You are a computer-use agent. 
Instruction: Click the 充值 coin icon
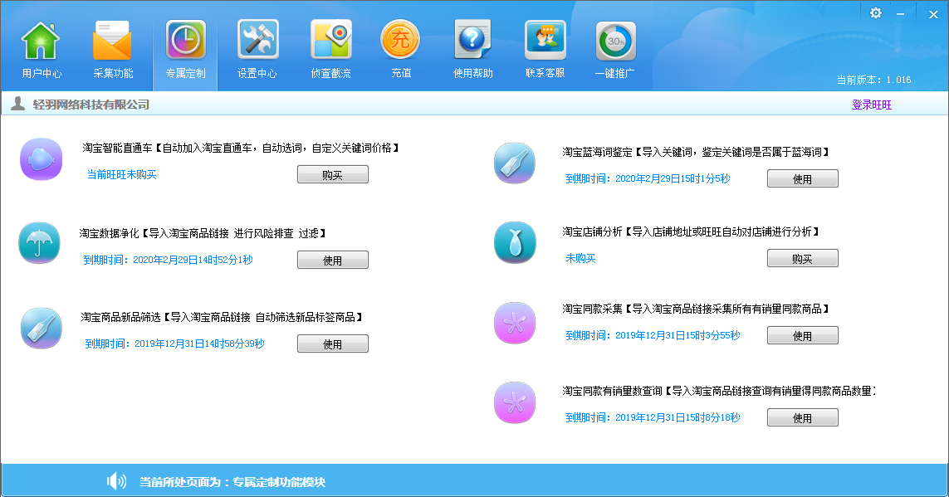(400, 40)
